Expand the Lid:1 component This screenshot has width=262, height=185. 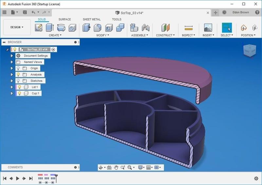pos(12,87)
